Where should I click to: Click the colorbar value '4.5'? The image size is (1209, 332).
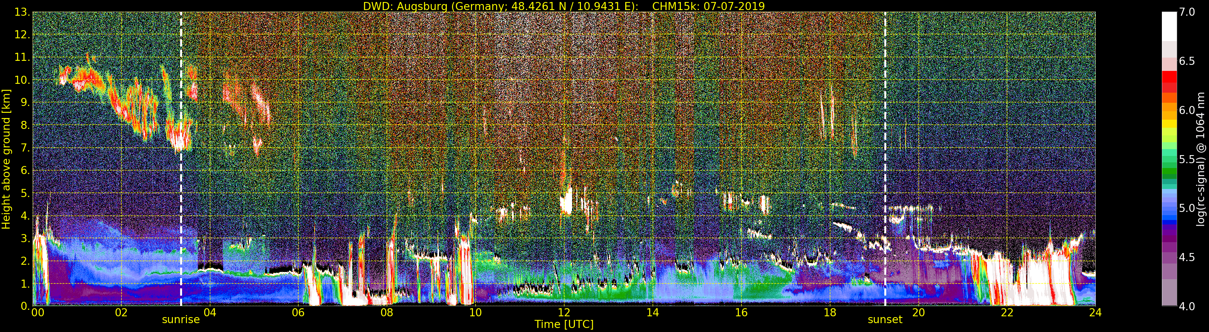coord(1187,257)
